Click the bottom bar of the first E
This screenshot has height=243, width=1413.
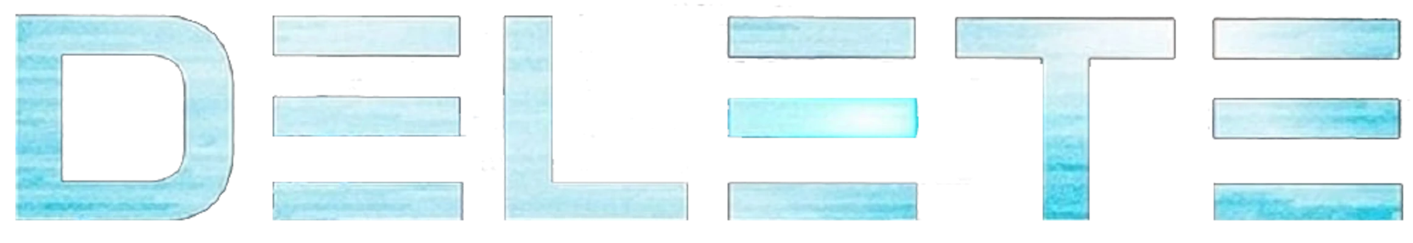point(365,201)
